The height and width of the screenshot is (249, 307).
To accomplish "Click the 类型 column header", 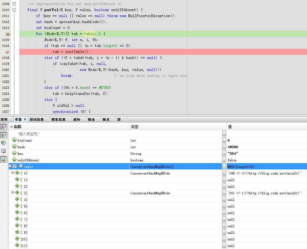I will [178, 127].
